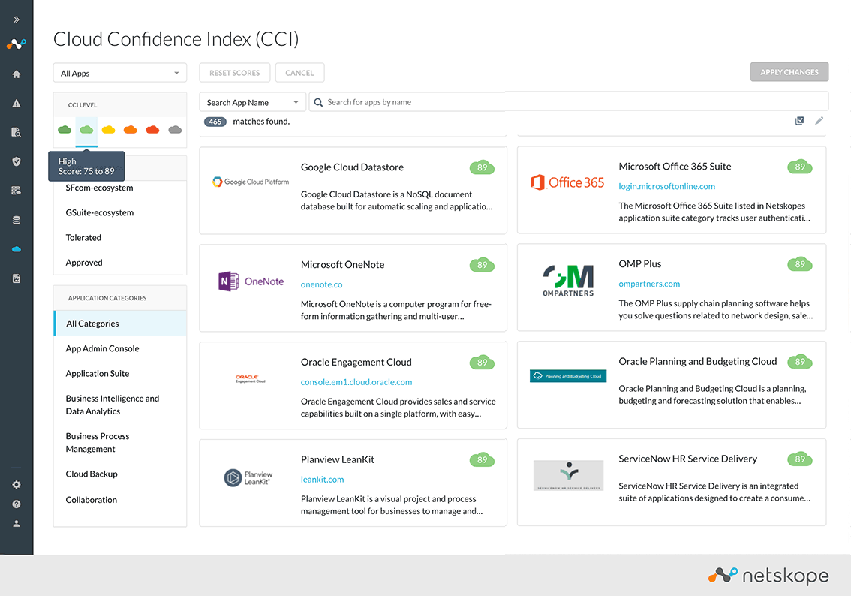Screen dimensions: 851x596
Task: Click the select-all checkbox icon near results
Action: tap(799, 121)
